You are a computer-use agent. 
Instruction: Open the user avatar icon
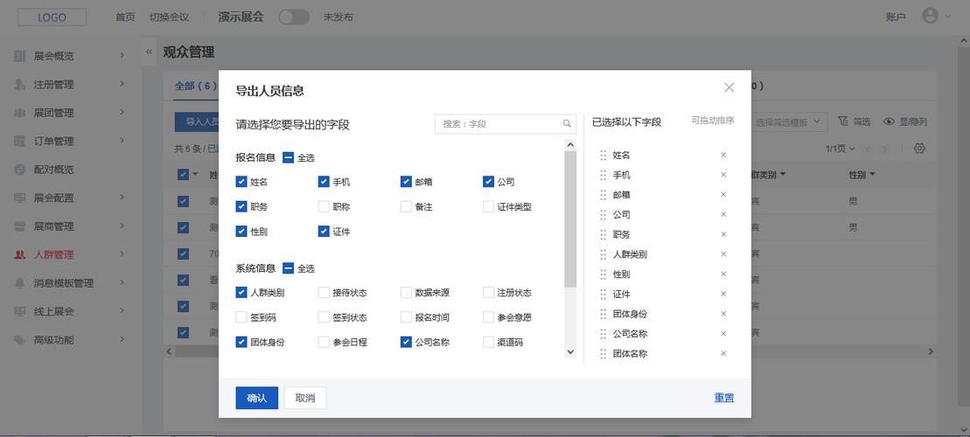[930, 16]
